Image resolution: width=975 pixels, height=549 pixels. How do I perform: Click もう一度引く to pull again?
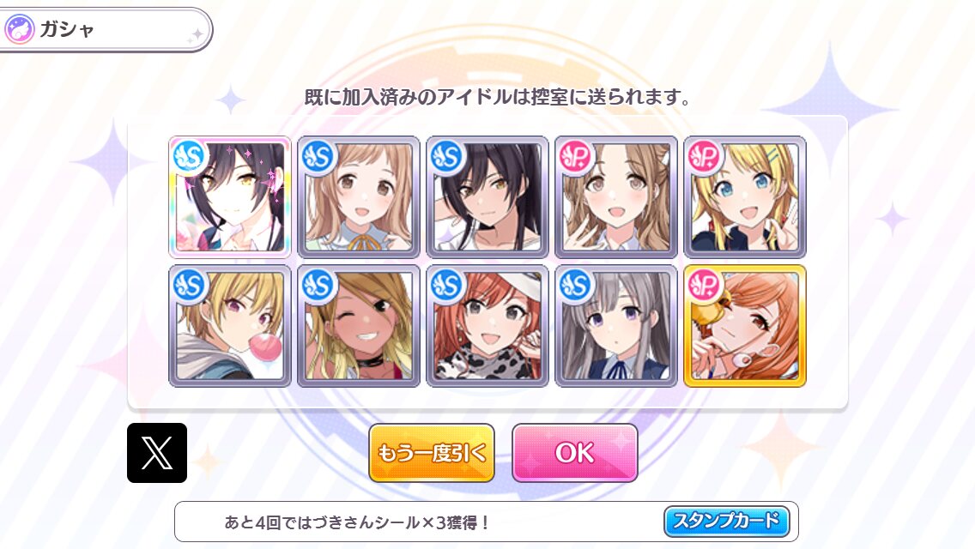point(432,453)
